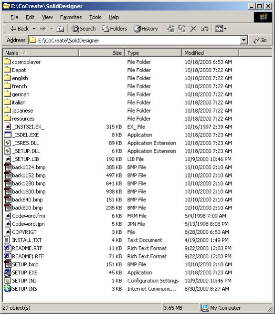This screenshot has height=314, width=275.
Task: Show the Folders pane
Action: [x=115, y=29]
